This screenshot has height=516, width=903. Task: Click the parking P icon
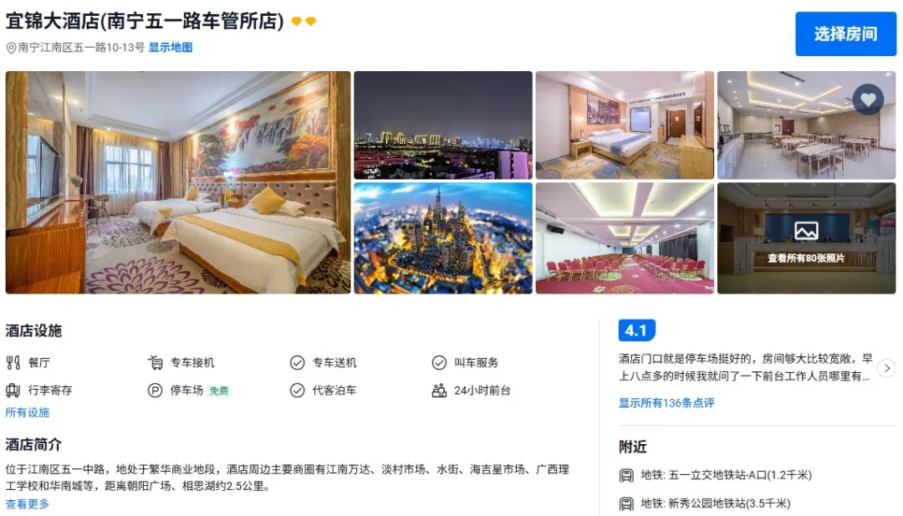pos(155,391)
